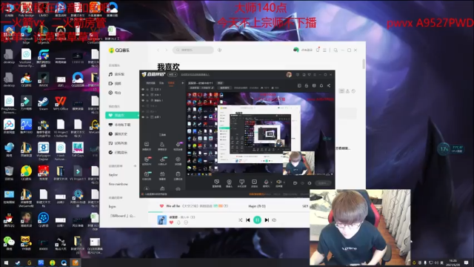
Task: Open Poly Bridge desktop shortcut
Action: point(27,9)
